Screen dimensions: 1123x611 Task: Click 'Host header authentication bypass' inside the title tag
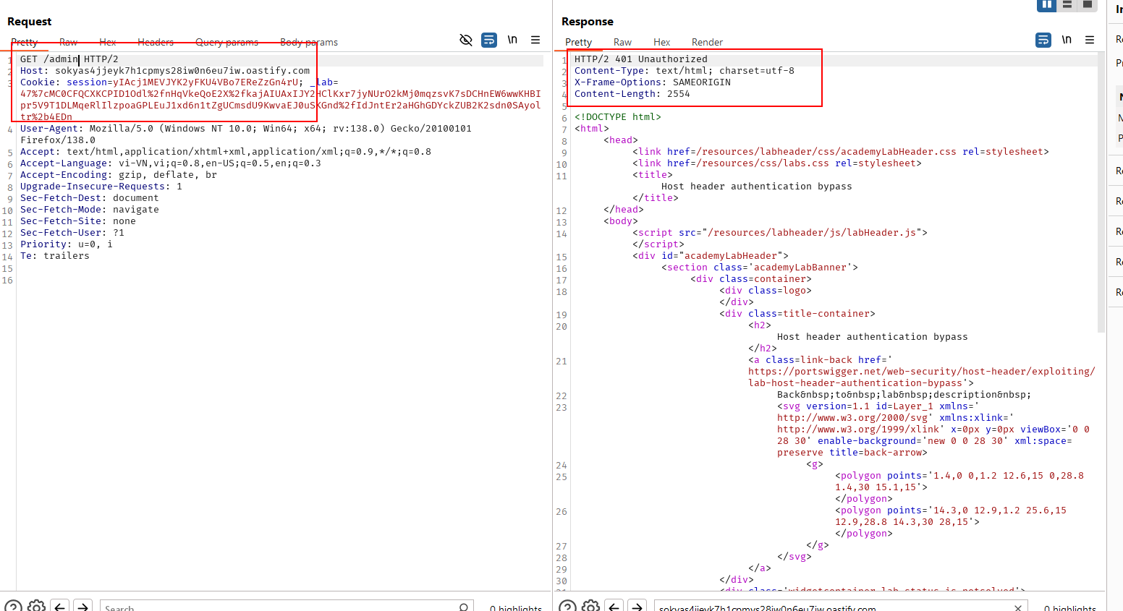point(757,187)
